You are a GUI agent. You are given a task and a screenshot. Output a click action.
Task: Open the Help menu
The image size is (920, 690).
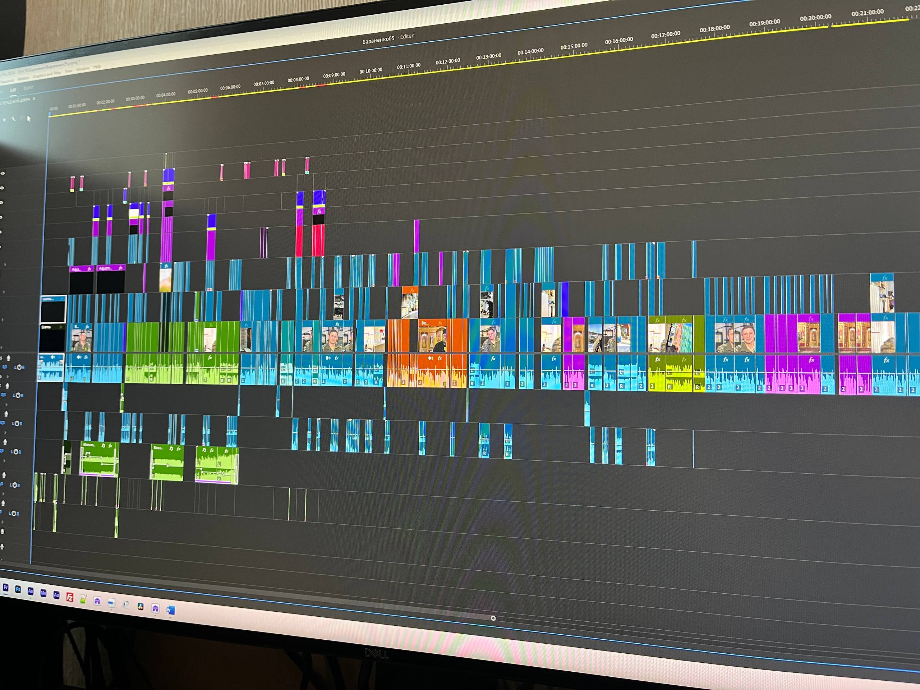click(x=97, y=66)
